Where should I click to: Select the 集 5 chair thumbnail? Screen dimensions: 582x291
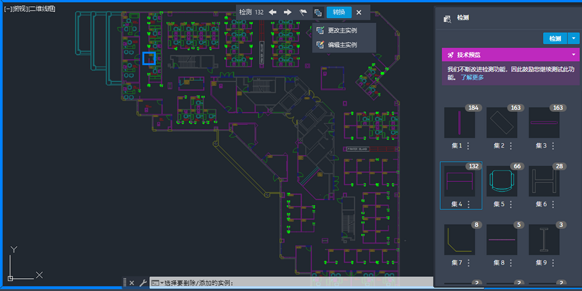point(502,181)
